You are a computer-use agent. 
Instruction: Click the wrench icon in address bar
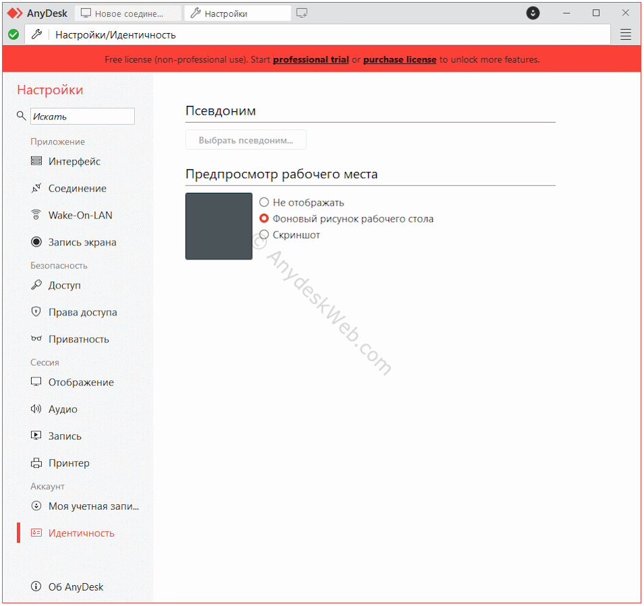37,34
